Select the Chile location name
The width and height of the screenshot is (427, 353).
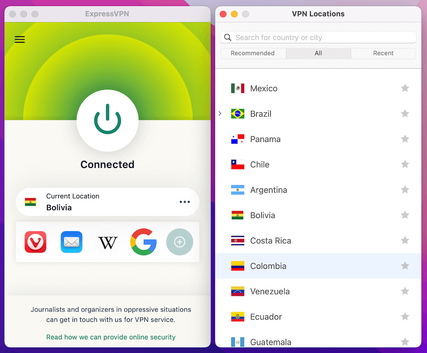coord(260,165)
